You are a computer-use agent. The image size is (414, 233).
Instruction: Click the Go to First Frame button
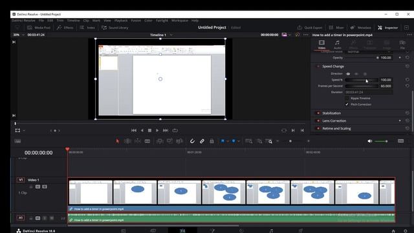click(134, 130)
